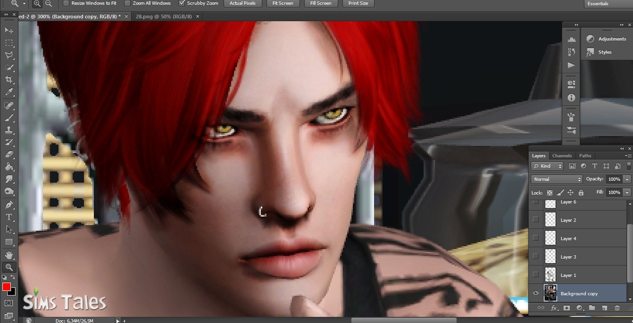Expand the collapsed panel icon dock
633x323 pixels.
[576, 25]
